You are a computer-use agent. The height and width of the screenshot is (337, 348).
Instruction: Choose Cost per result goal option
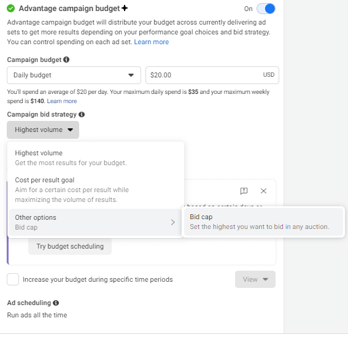click(96, 190)
